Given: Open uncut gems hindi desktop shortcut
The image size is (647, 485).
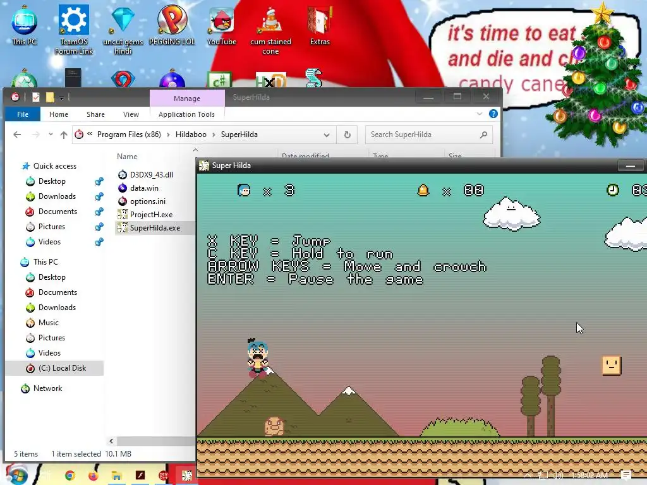Looking at the screenshot, I should [x=123, y=30].
